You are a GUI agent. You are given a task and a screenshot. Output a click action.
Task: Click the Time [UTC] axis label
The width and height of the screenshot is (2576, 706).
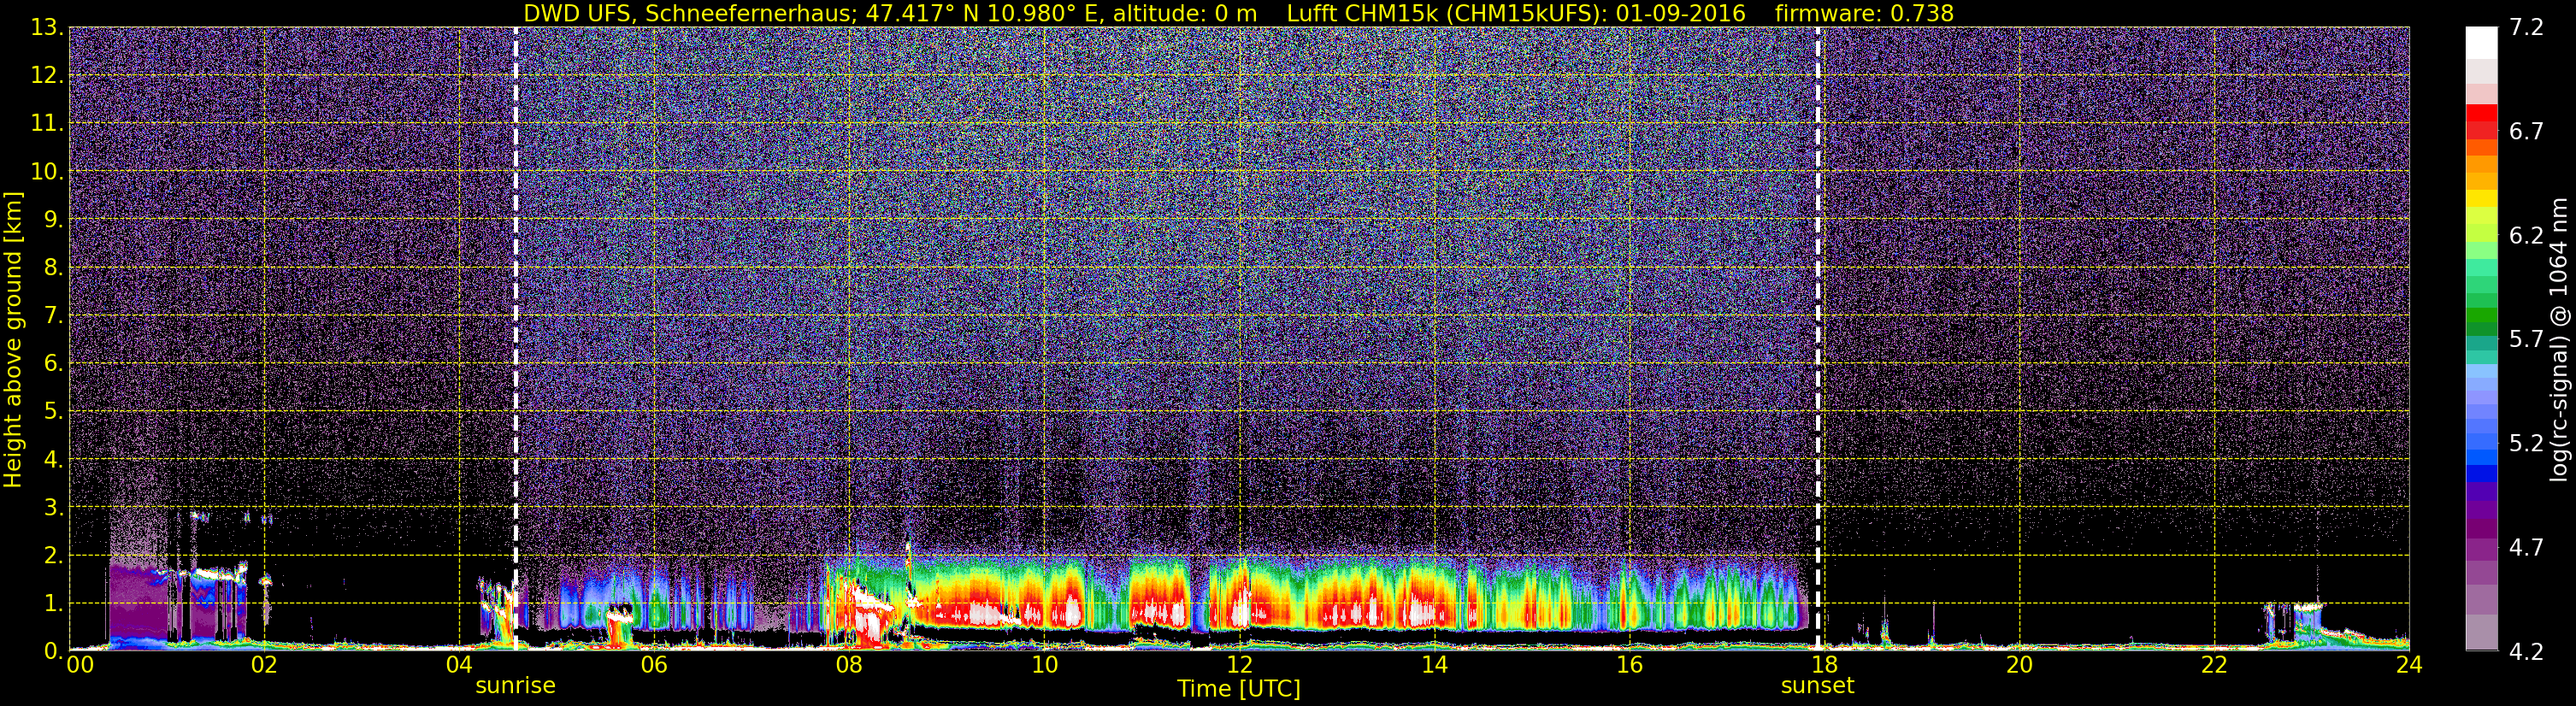click(1239, 689)
